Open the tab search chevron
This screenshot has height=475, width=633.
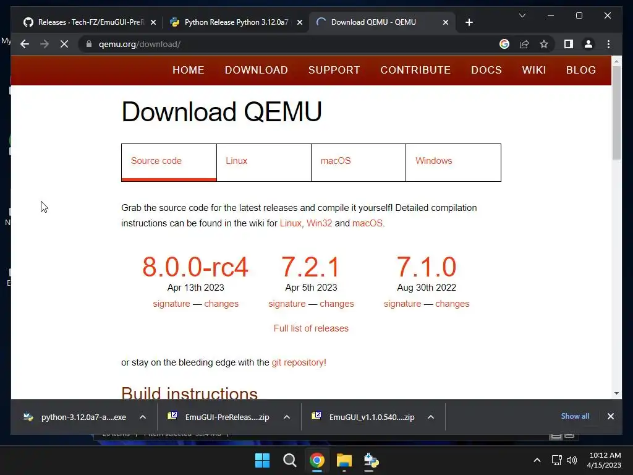tap(522, 15)
